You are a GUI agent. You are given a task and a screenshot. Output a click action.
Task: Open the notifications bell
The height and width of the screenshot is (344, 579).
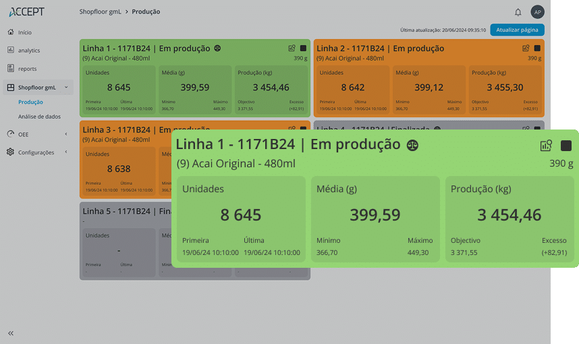tap(518, 12)
